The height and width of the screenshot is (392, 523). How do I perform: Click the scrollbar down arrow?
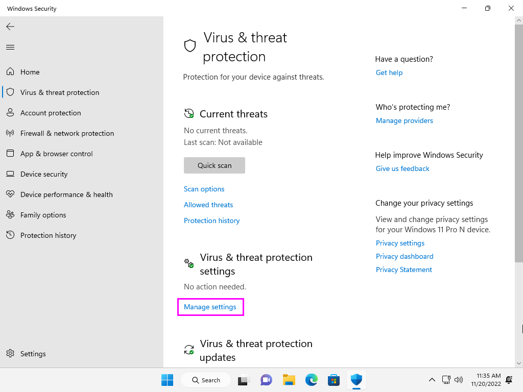tap(519, 363)
